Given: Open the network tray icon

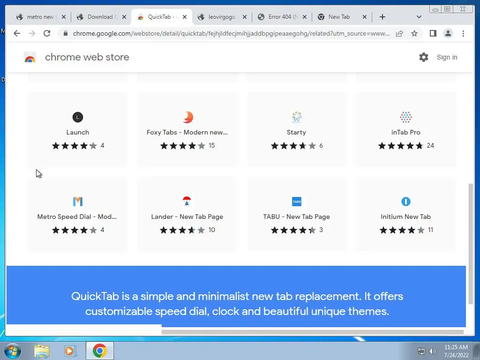Looking at the screenshot, I should pos(421,351).
